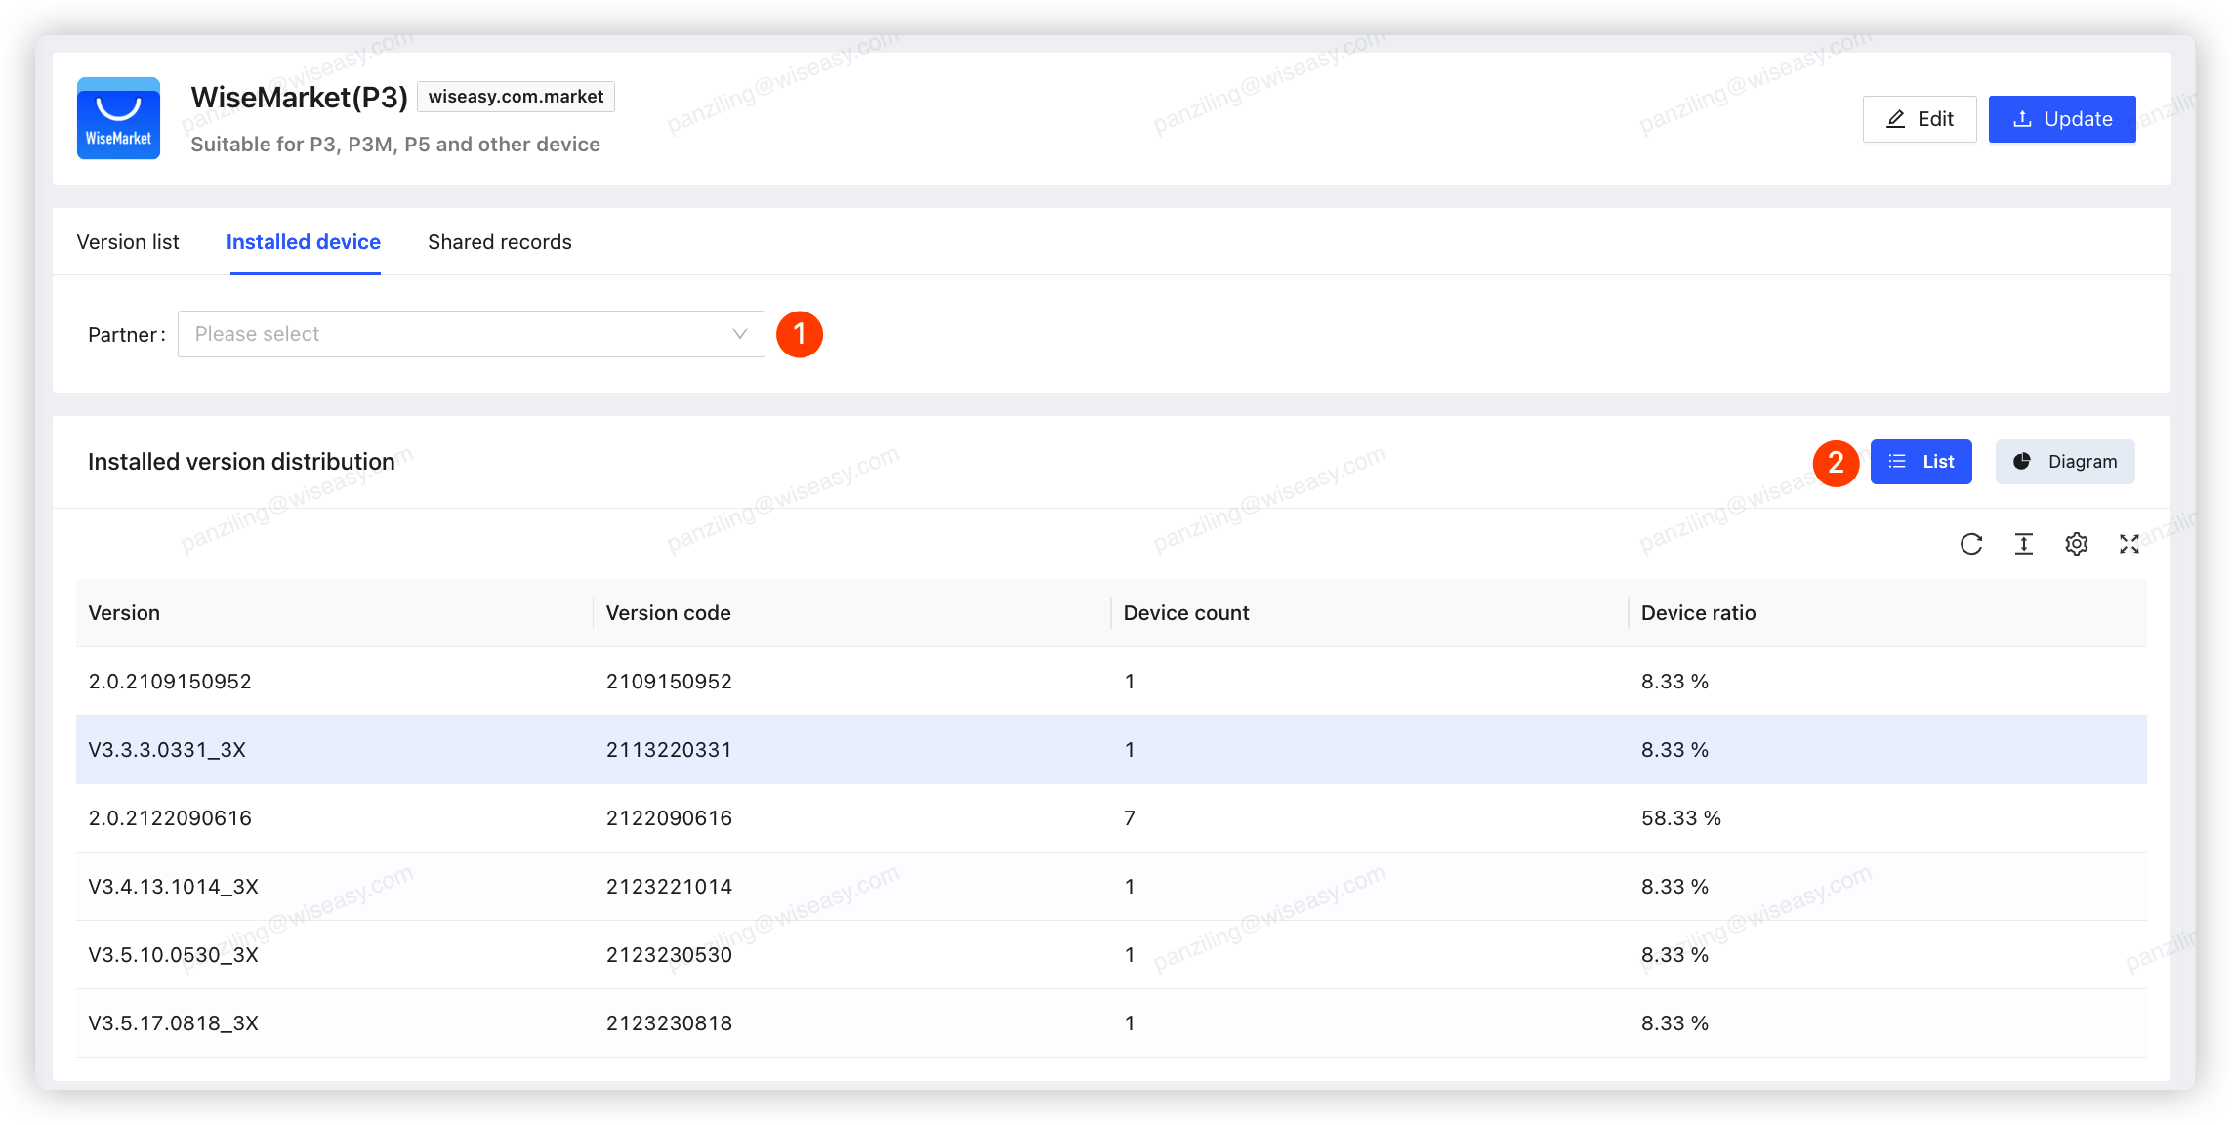Click the pie chart icon in Diagram
The width and height of the screenshot is (2232, 1125).
tap(2021, 462)
